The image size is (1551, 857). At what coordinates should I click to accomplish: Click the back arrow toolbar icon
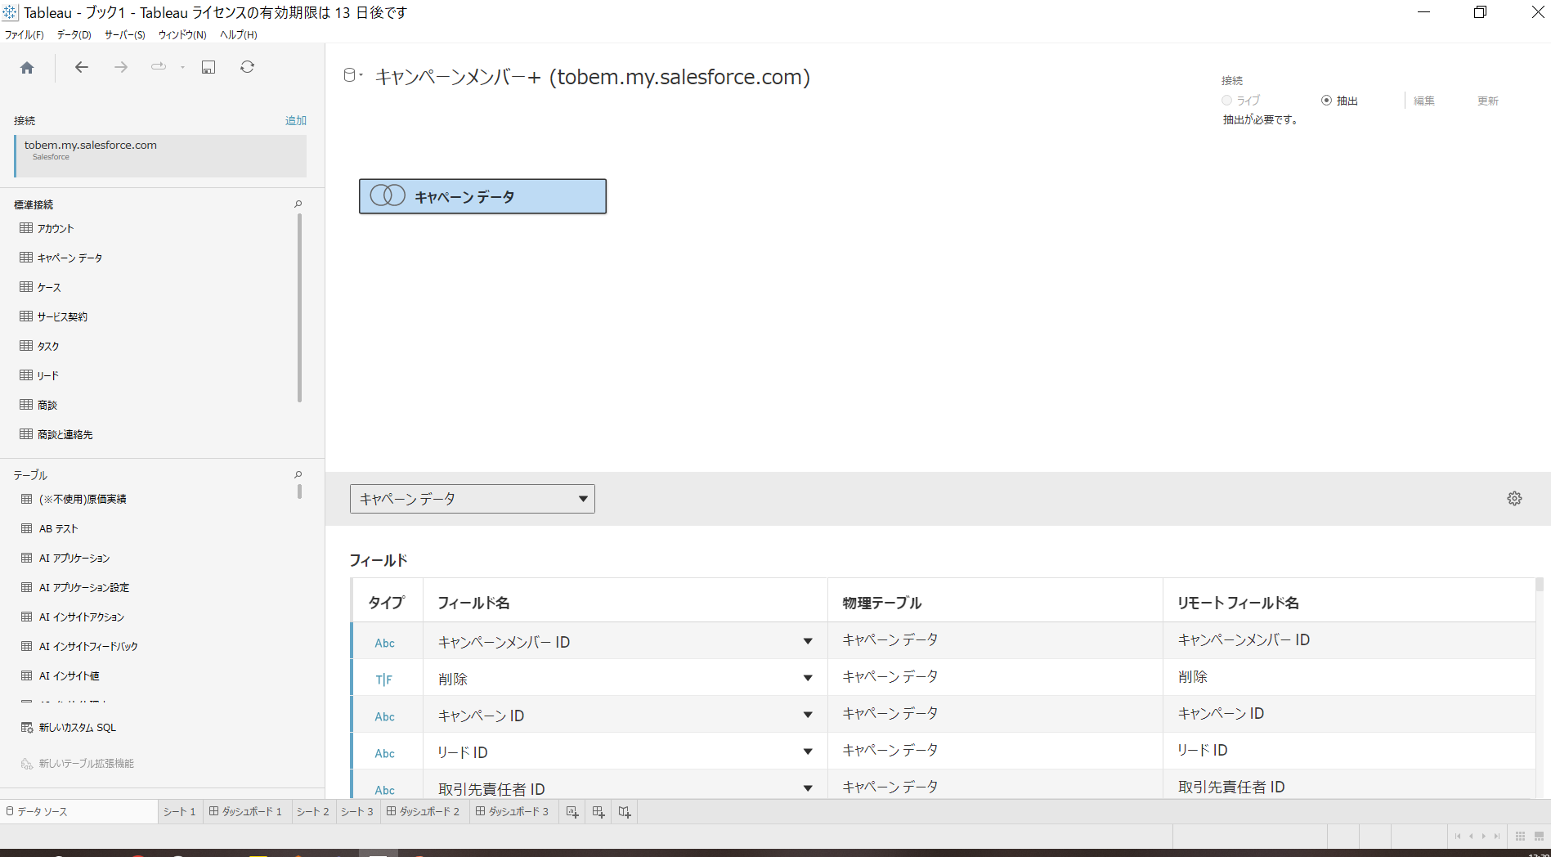pos(82,68)
